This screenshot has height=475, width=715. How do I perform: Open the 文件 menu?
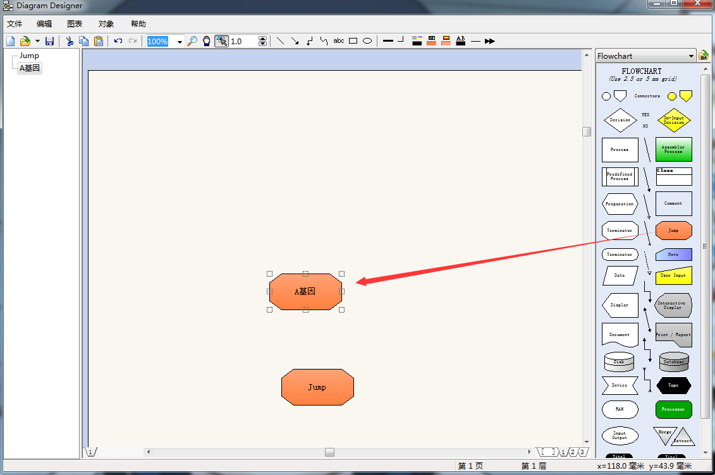point(15,24)
